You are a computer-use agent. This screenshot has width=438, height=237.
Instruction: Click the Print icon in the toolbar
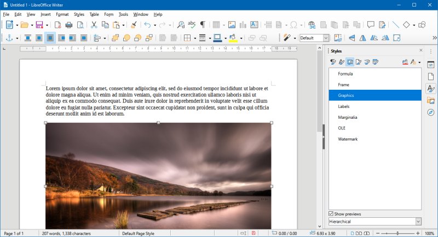(69, 25)
